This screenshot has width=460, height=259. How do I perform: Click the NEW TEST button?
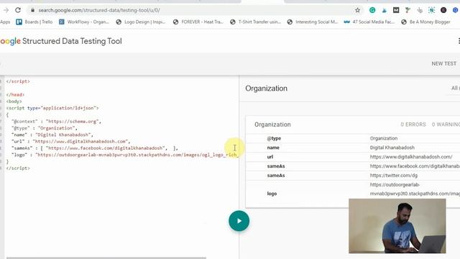click(444, 64)
